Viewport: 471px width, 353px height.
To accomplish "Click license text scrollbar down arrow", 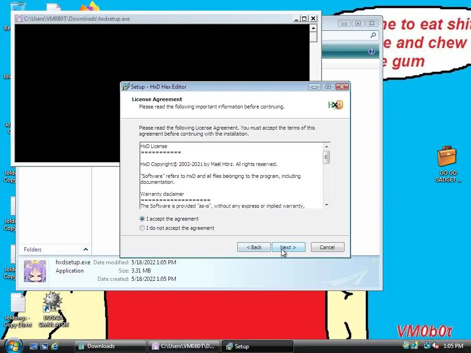I will click(x=327, y=205).
